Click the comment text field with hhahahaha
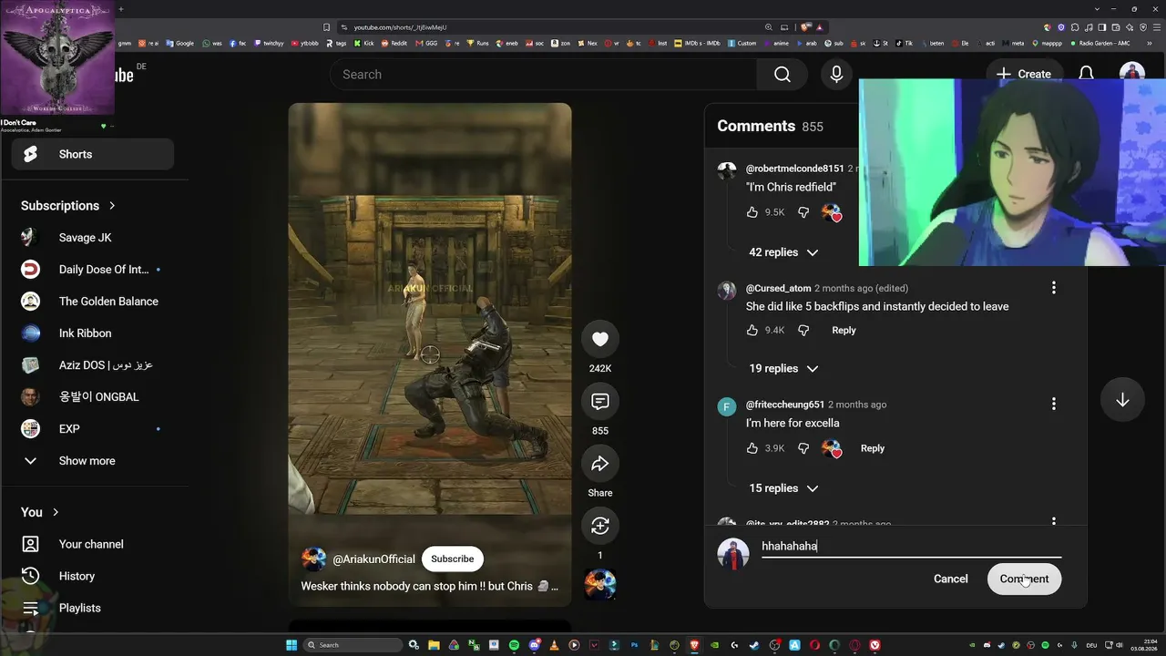This screenshot has height=656, width=1166. pyautogui.click(x=911, y=547)
